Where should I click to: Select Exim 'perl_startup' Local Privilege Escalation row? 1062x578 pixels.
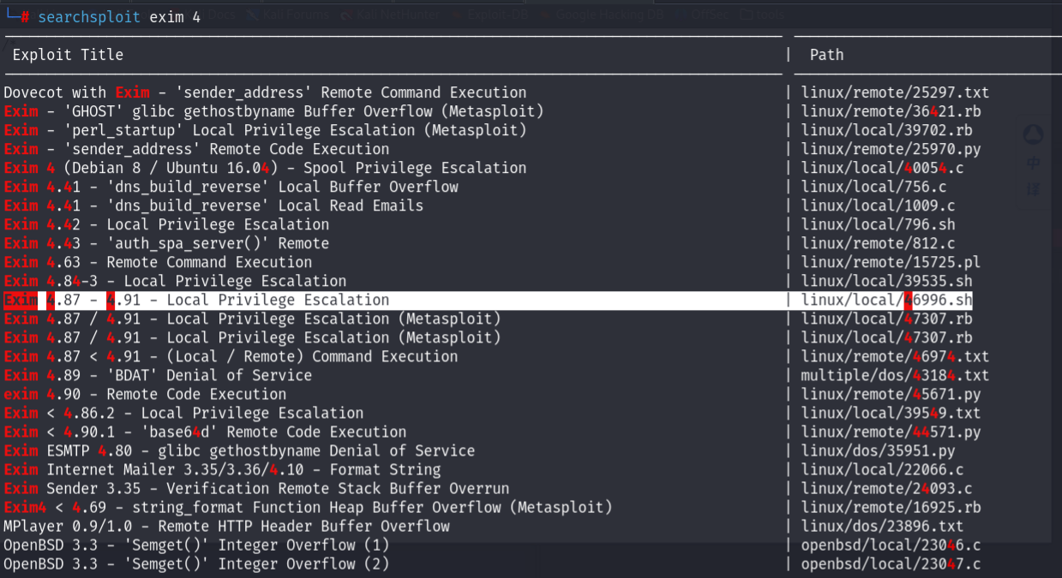click(265, 130)
